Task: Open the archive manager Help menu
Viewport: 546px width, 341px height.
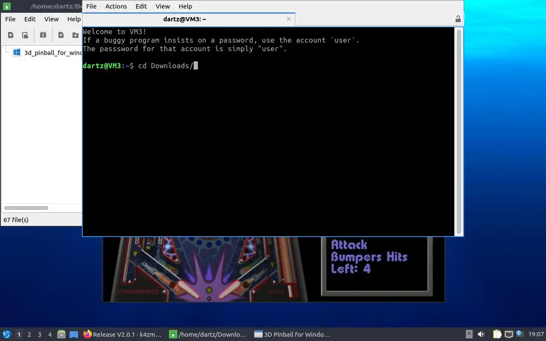Action: (x=74, y=19)
